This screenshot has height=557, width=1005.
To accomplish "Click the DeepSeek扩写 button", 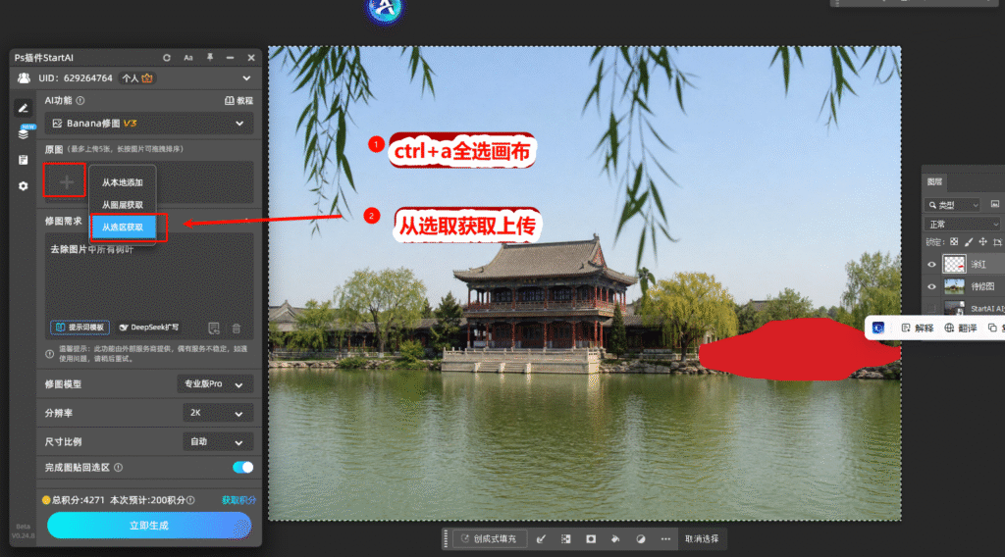I will click(x=149, y=328).
